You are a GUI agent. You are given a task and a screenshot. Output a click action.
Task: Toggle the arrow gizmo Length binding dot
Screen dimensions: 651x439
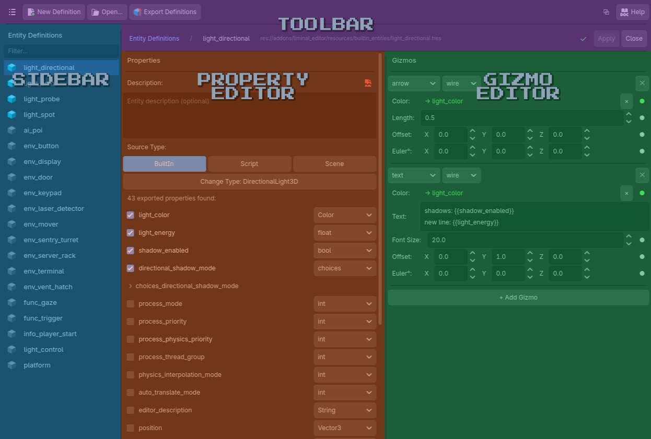coord(642,118)
